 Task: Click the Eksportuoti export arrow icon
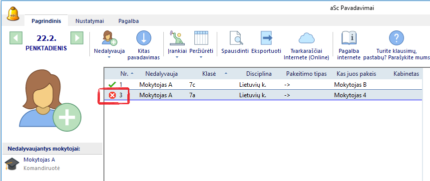point(266,38)
